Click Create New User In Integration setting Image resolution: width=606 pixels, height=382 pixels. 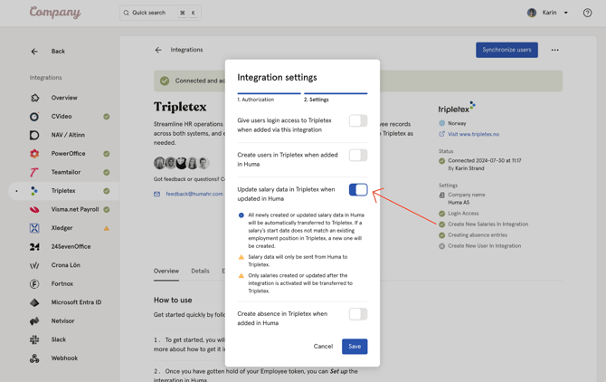pos(484,246)
